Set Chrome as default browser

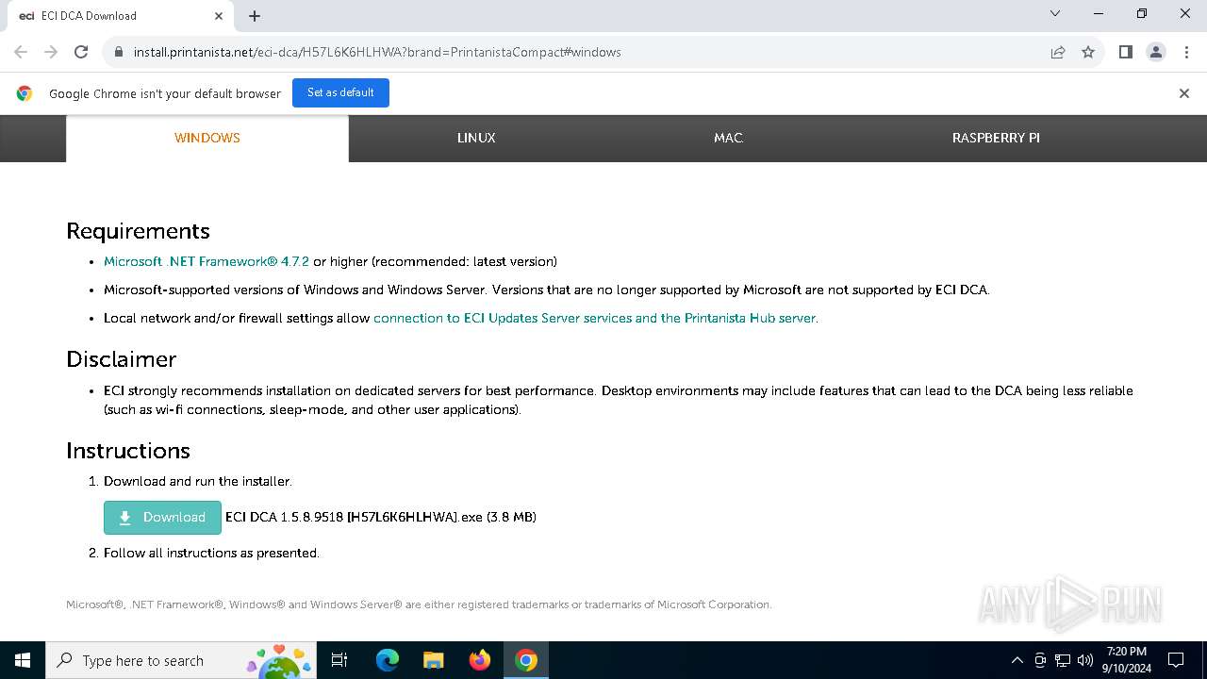pyautogui.click(x=340, y=92)
